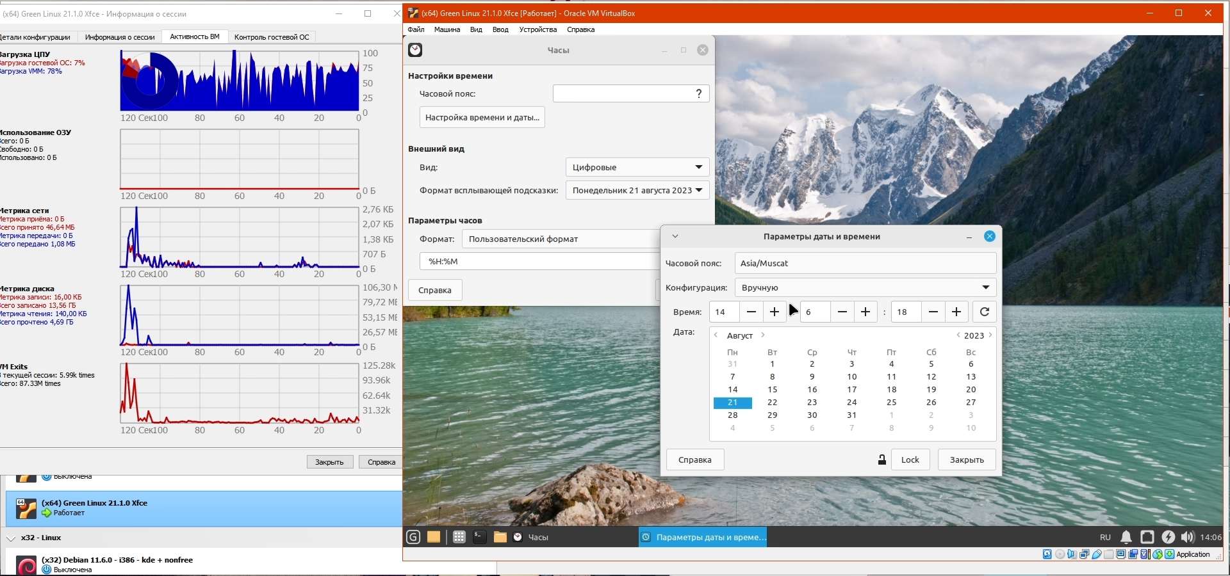Open the Устройства menu in VirtualBox

pyautogui.click(x=537, y=29)
